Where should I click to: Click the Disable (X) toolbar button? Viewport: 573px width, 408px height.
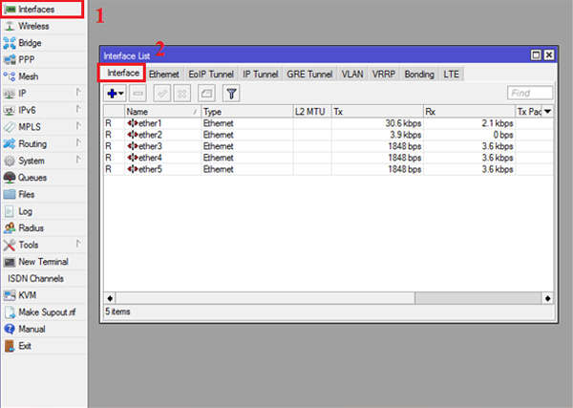tap(180, 93)
